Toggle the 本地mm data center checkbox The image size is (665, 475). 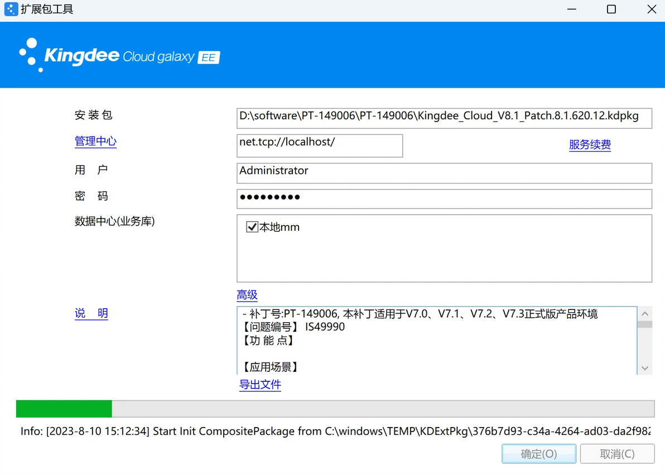pos(252,227)
